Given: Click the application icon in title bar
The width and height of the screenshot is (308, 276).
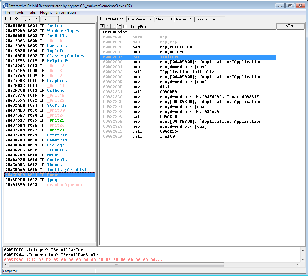Looking at the screenshot, I should pyautogui.click(x=5, y=6).
